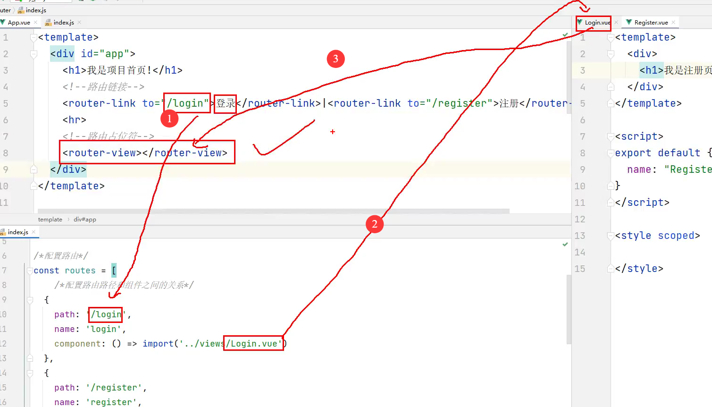Click fold end marker at '},' line 13
The width and height of the screenshot is (712, 407).
30,358
